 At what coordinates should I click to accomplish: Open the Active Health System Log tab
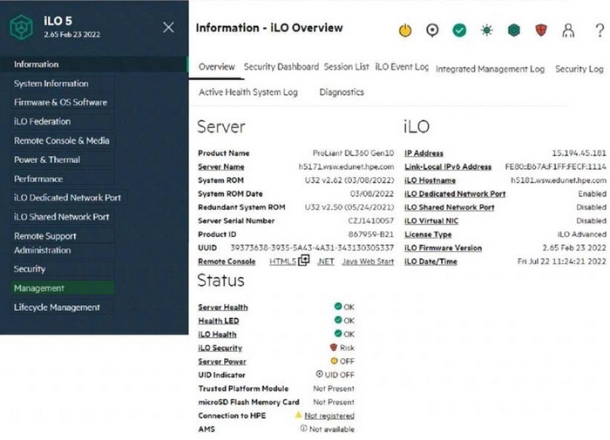pyautogui.click(x=247, y=92)
